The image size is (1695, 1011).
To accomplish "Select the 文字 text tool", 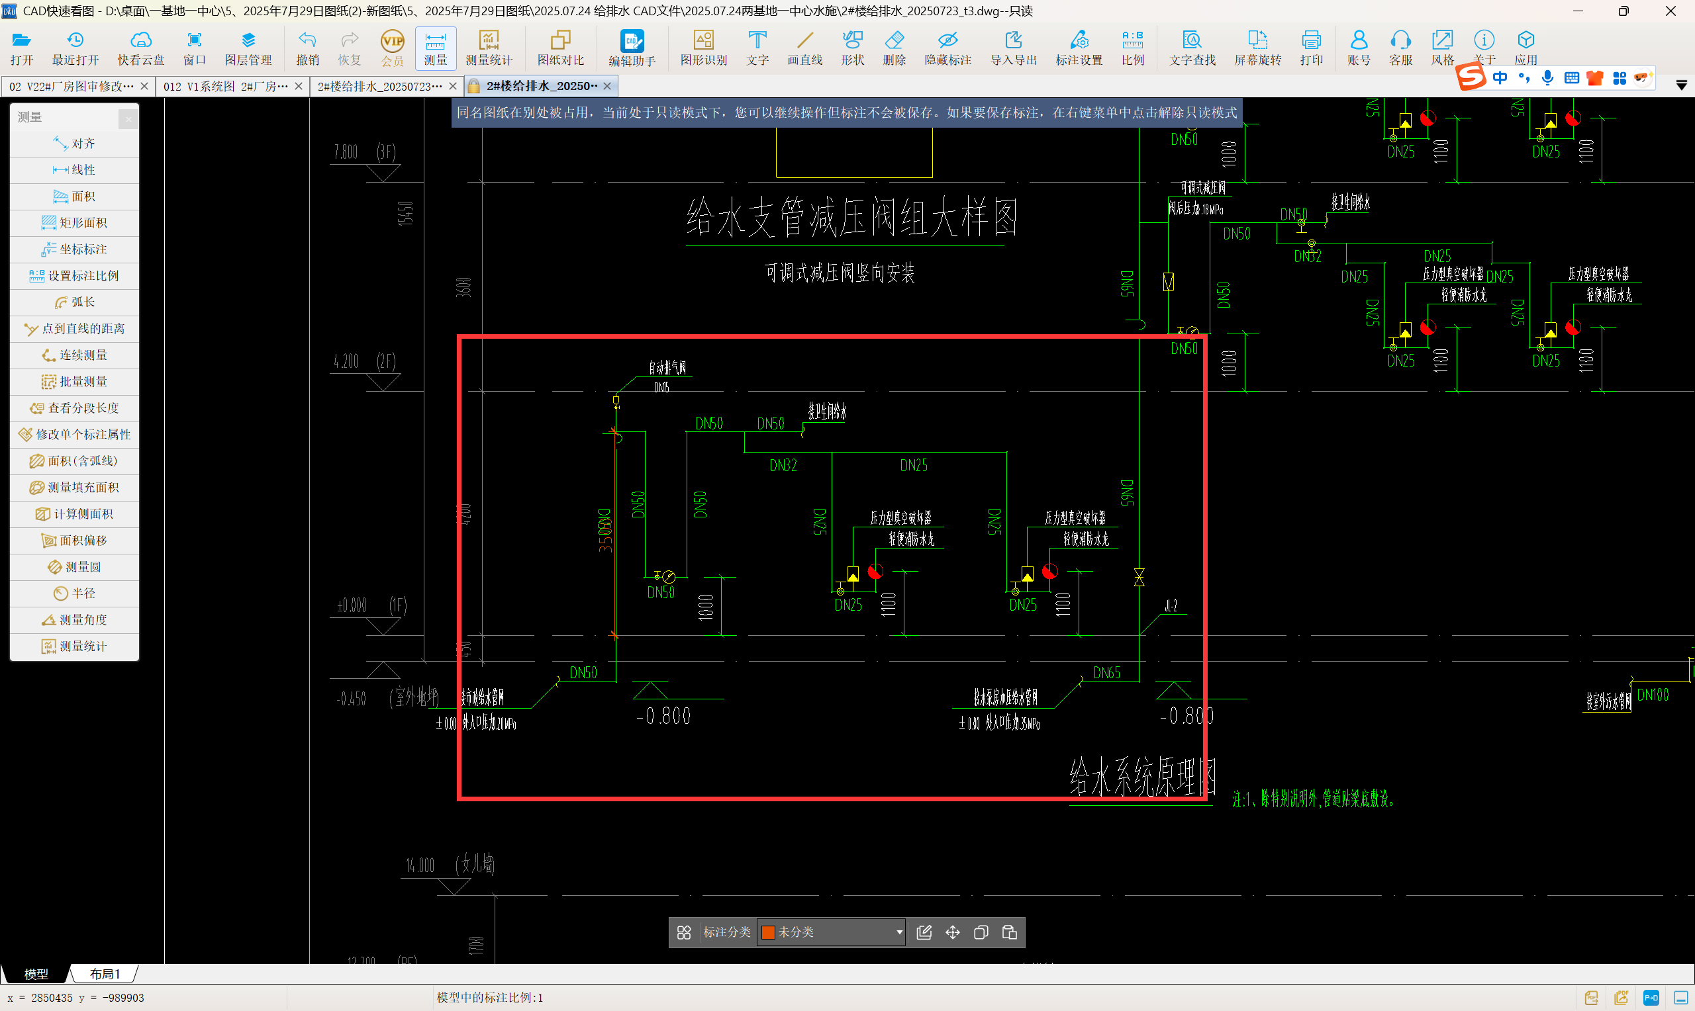I will pos(757,48).
